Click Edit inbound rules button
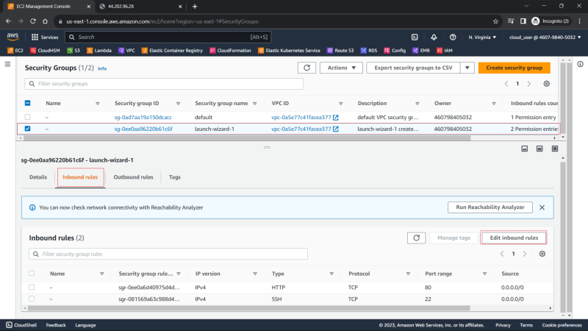The height and width of the screenshot is (331, 588). pyautogui.click(x=514, y=238)
